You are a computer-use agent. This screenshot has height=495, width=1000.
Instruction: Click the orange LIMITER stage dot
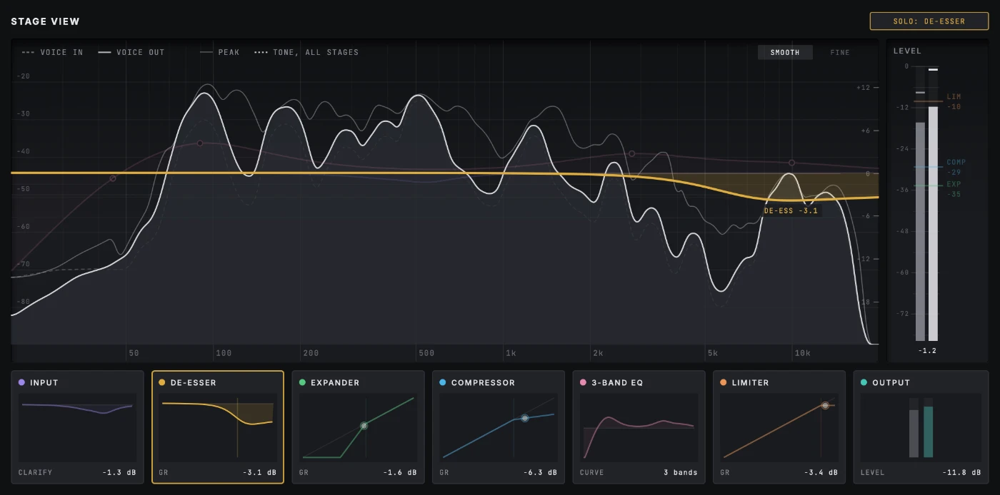pos(724,383)
